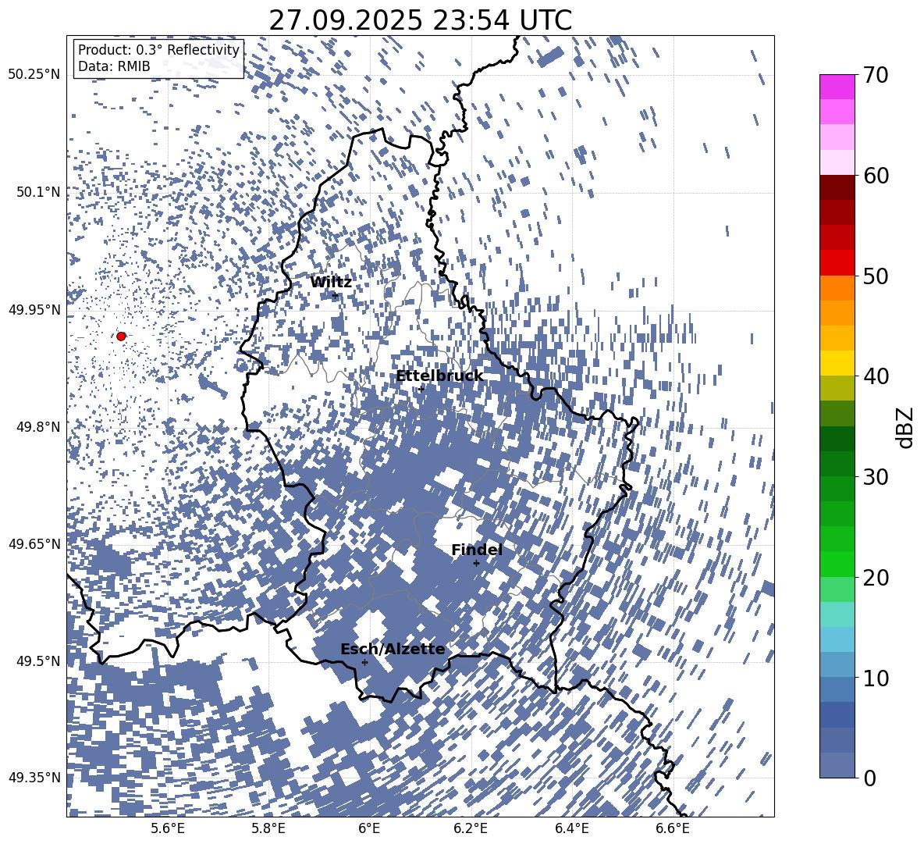
Task: Click the 49.95°N latitude label
Action: [34, 309]
